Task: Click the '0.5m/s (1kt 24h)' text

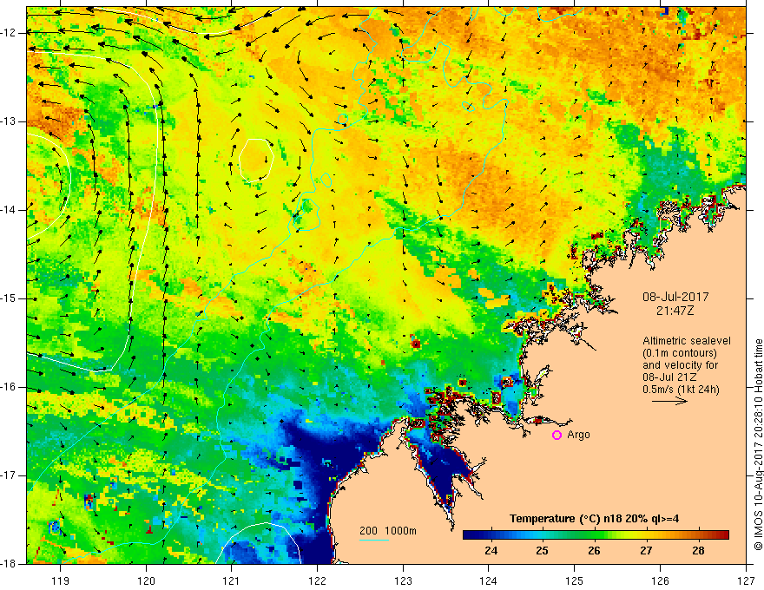Action: tap(681, 390)
